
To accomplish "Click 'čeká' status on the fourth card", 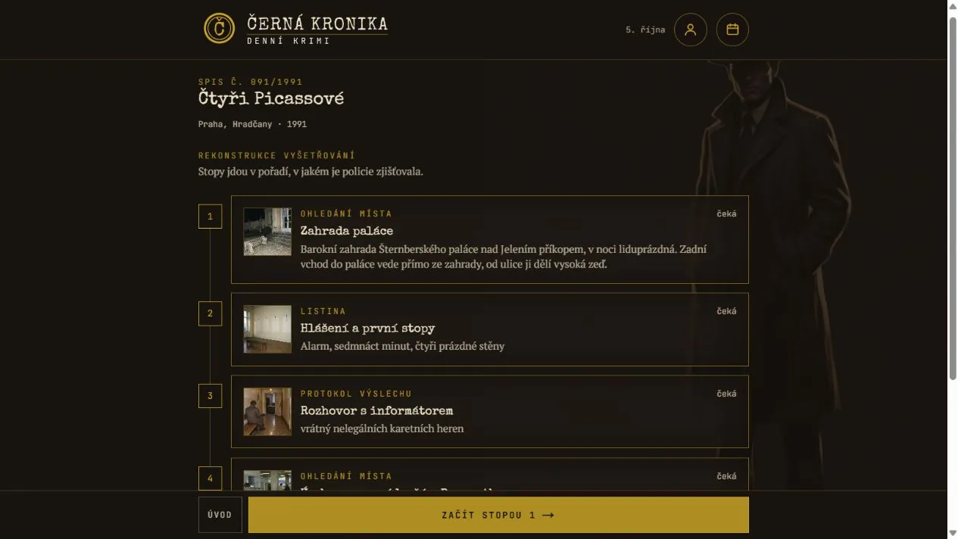I will tap(726, 476).
